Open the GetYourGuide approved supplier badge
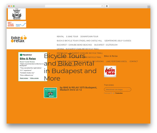 pos(16,24)
